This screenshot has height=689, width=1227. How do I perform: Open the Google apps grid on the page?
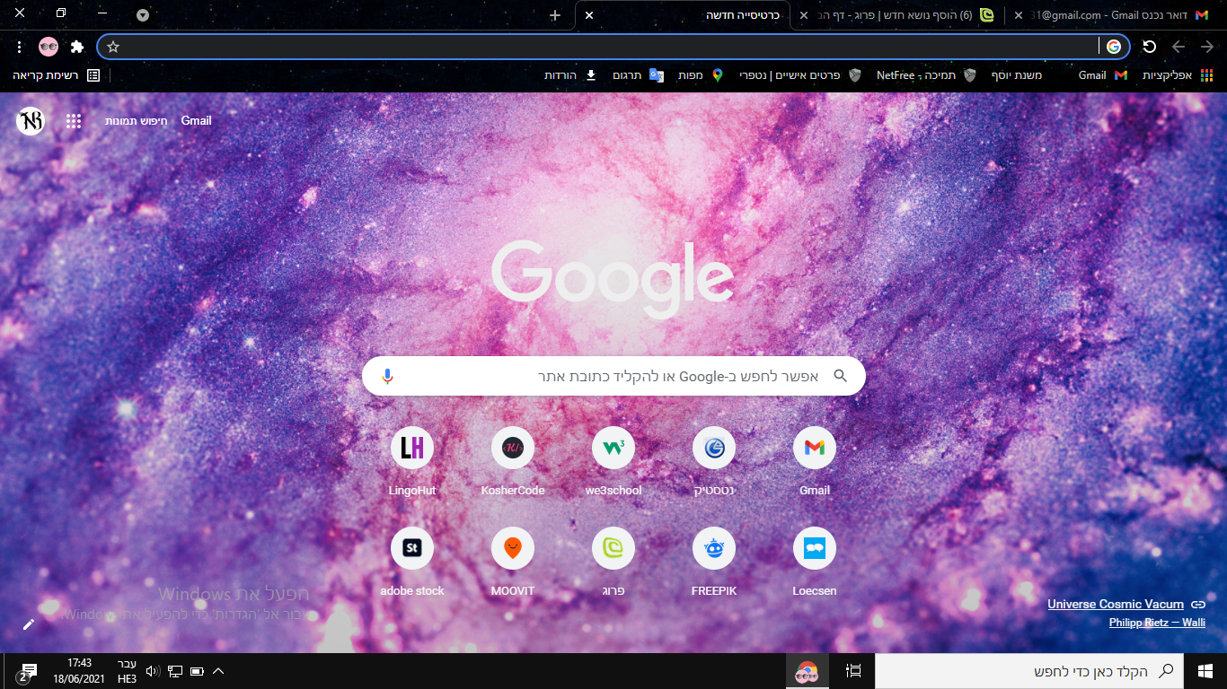pos(74,121)
